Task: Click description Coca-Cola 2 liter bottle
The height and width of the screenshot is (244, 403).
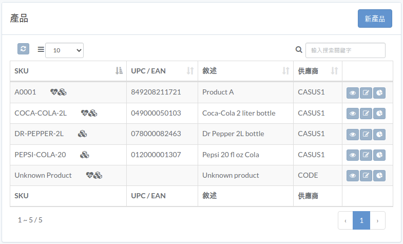Action: point(239,113)
